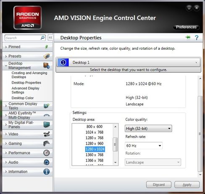Click the Desktop Management icon
Image resolution: width=205 pixels, height=194 pixels.
[x=47, y=66]
